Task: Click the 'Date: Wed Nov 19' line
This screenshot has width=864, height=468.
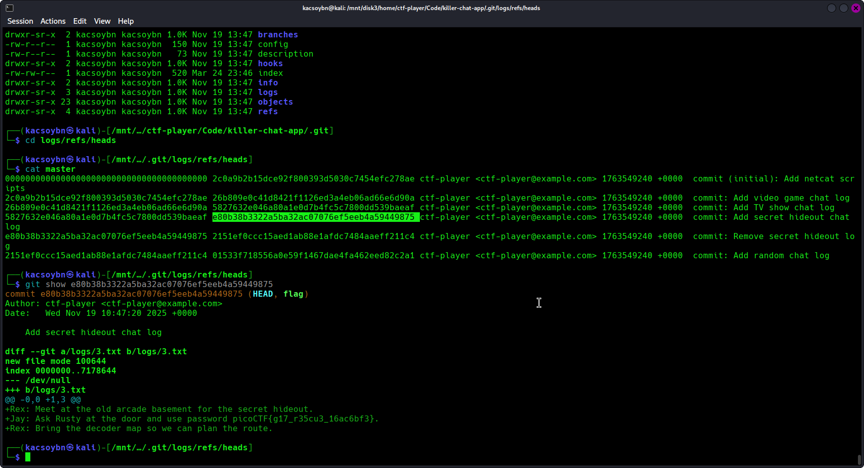Action: [x=101, y=313]
